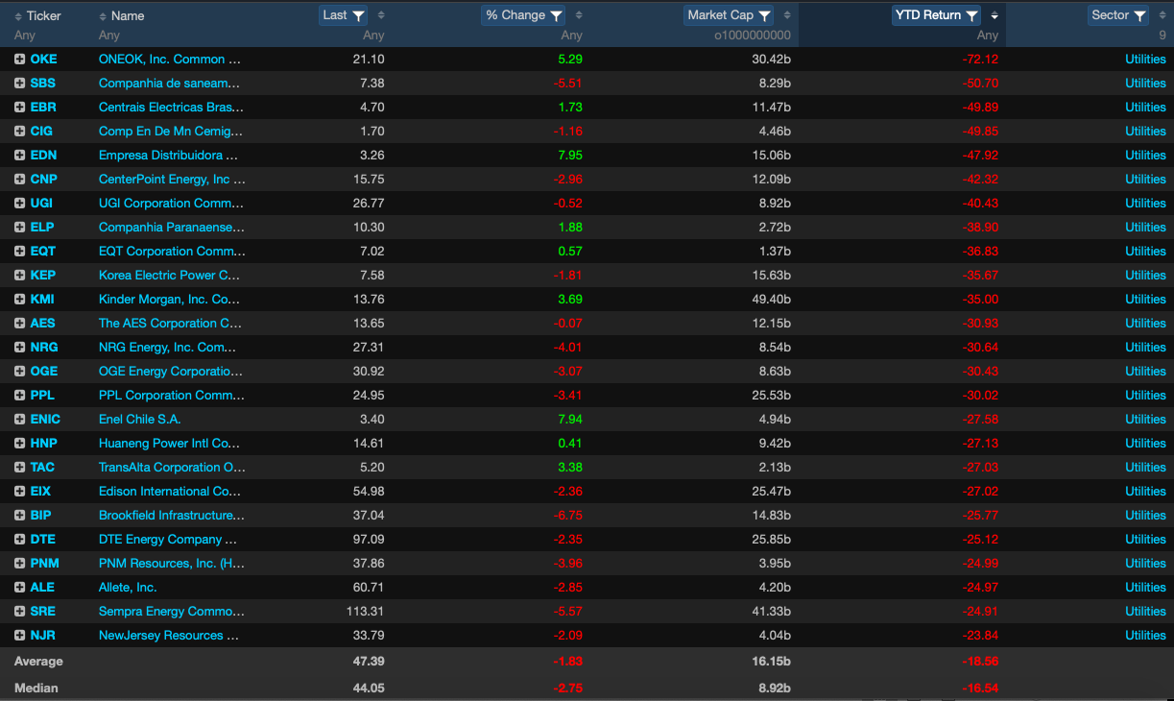Click plus icon beside DTE ticker
1174x701 pixels.
19,540
